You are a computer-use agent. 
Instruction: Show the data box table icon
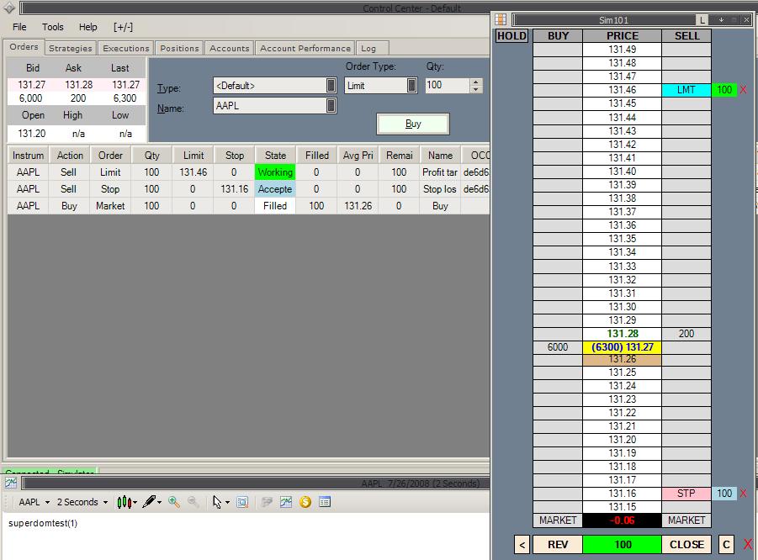pyautogui.click(x=325, y=502)
